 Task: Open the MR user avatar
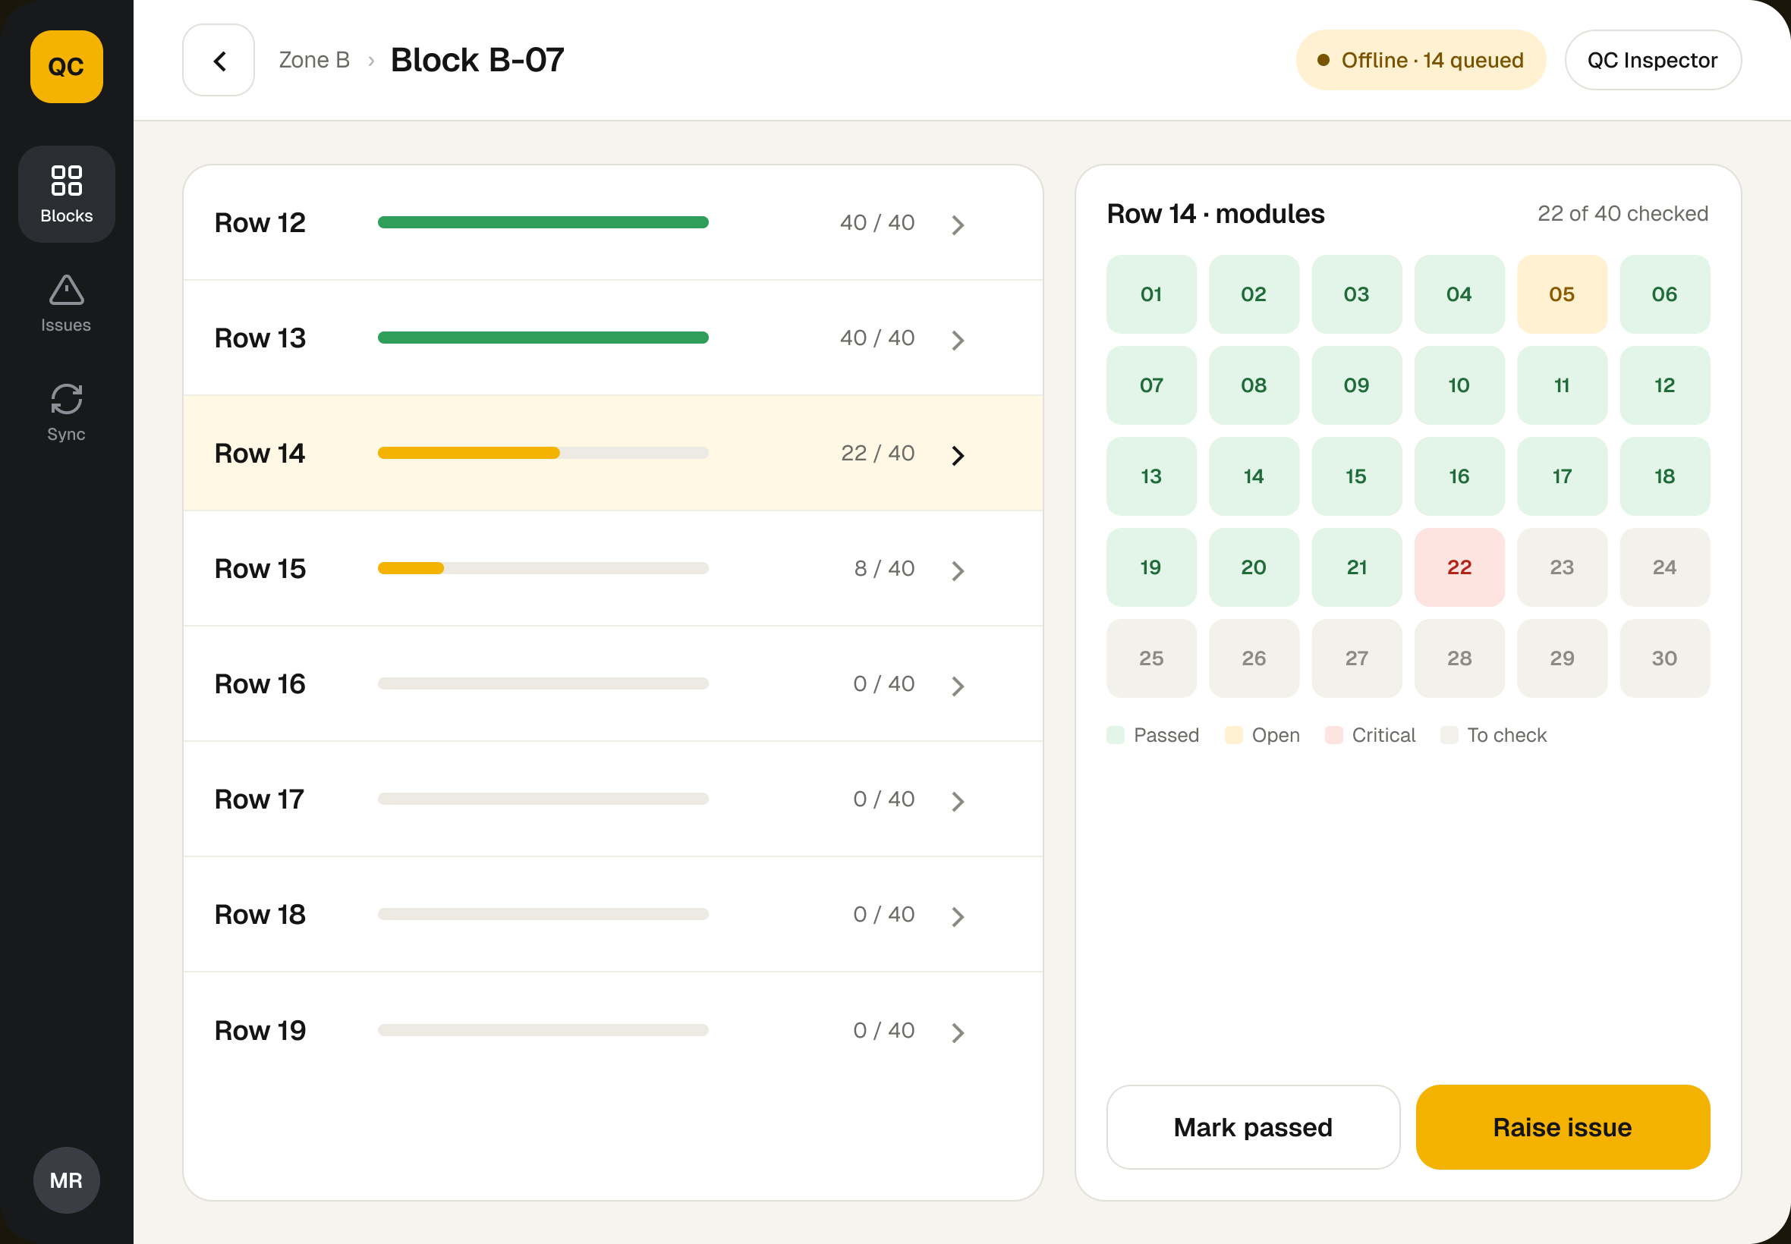66,1180
